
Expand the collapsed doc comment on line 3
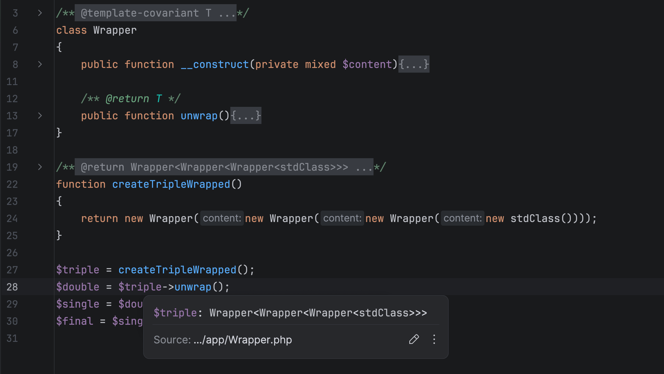tap(39, 13)
